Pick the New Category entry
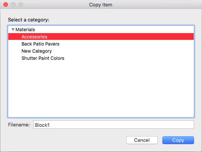This screenshot has width=202, height=152. click(x=37, y=51)
